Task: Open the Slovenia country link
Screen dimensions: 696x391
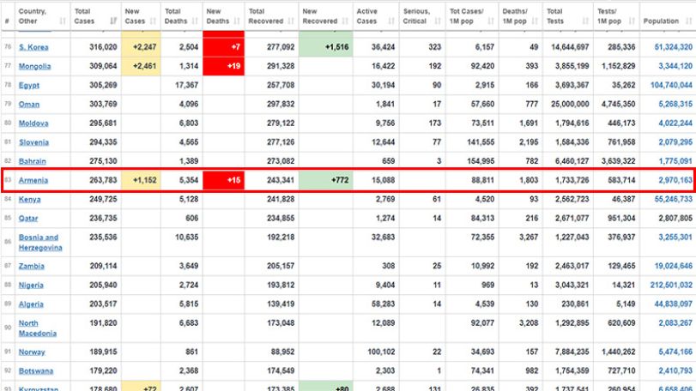Action: pyautogui.click(x=33, y=142)
